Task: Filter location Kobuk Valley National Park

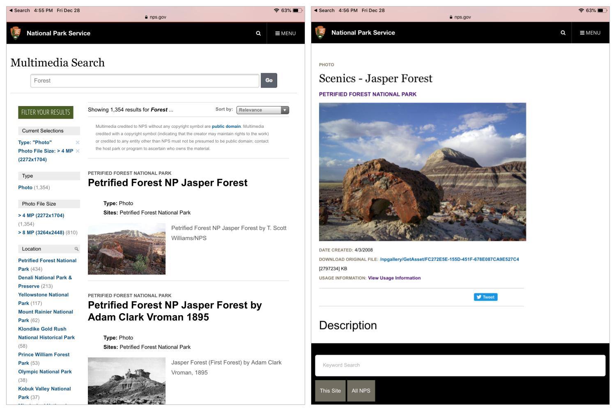Action: click(x=44, y=393)
